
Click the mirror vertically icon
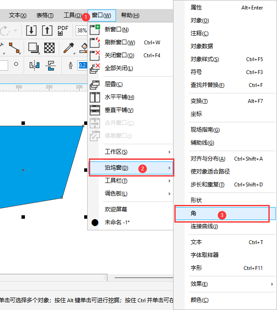(51, 65)
